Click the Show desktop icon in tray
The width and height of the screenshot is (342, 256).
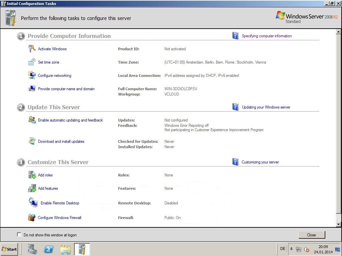pyautogui.click(x=338, y=249)
